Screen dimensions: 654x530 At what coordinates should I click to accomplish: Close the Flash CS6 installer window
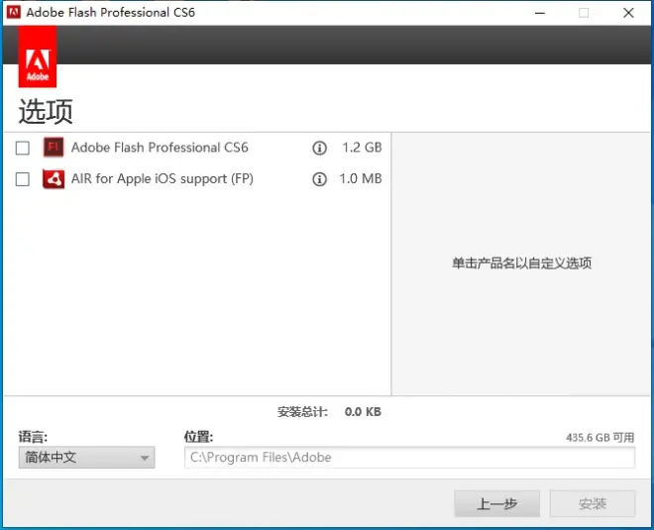pos(628,13)
